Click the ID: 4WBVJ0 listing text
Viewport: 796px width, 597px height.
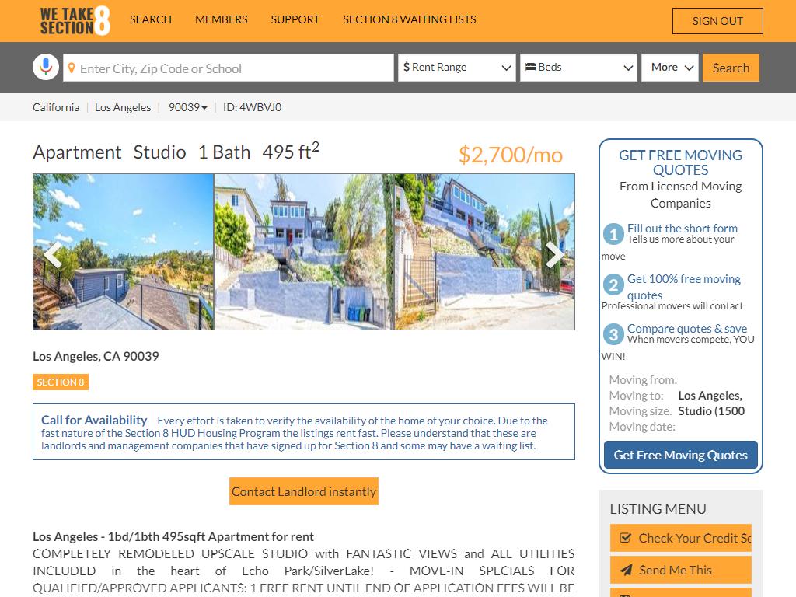click(x=253, y=107)
